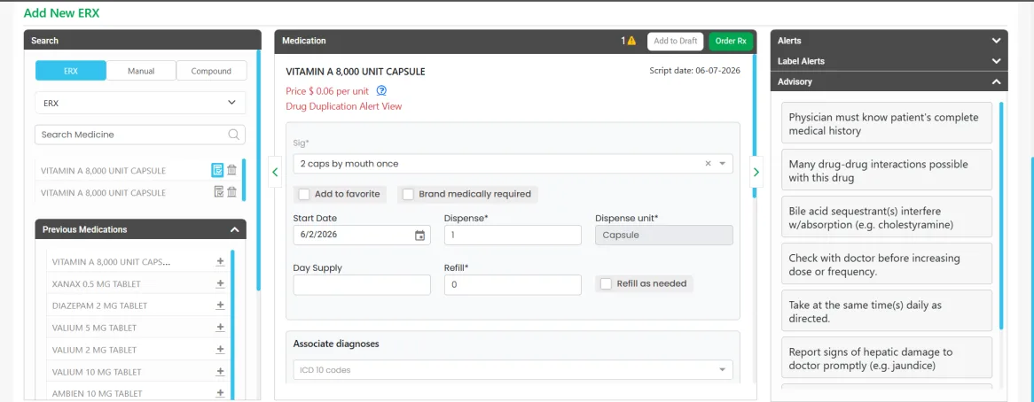Add Ambien 10 mg tablet from previous medications
Viewport: 1034px width, 402px height.
[220, 393]
